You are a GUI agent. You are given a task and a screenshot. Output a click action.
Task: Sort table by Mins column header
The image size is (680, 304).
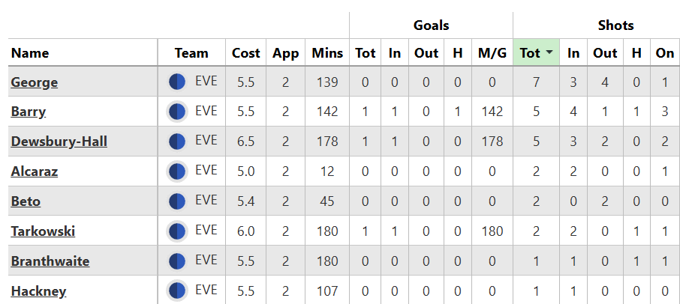(327, 52)
